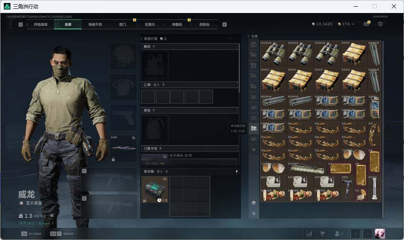
Task: Click the sort warehouse icon at sidebar bottom
Action: (x=254, y=213)
